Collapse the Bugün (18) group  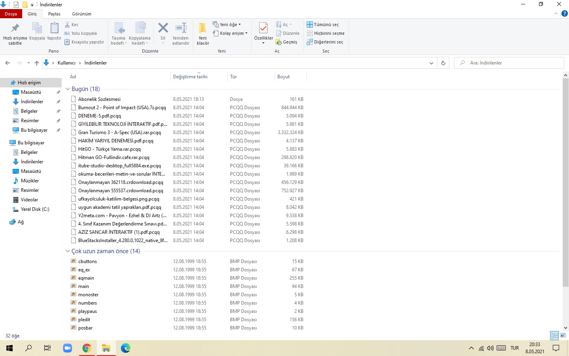68,89
